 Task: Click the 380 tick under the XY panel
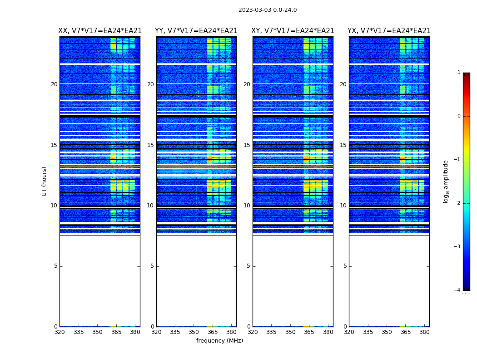[x=328, y=332]
